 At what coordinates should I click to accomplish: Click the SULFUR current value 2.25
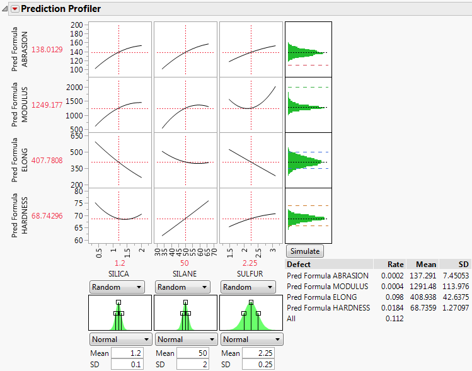[x=250, y=262]
